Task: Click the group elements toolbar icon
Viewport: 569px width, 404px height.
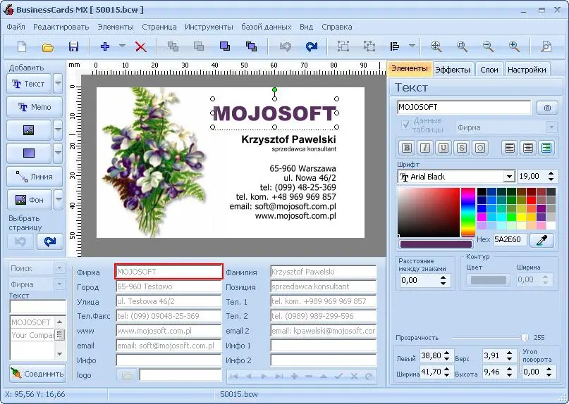Action: pos(343,46)
